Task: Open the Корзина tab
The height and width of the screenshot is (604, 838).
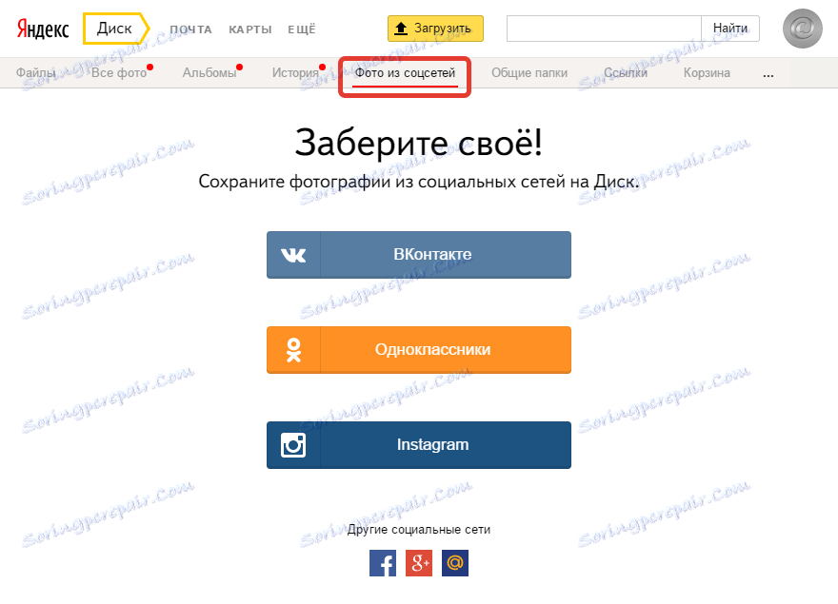Action: (706, 71)
